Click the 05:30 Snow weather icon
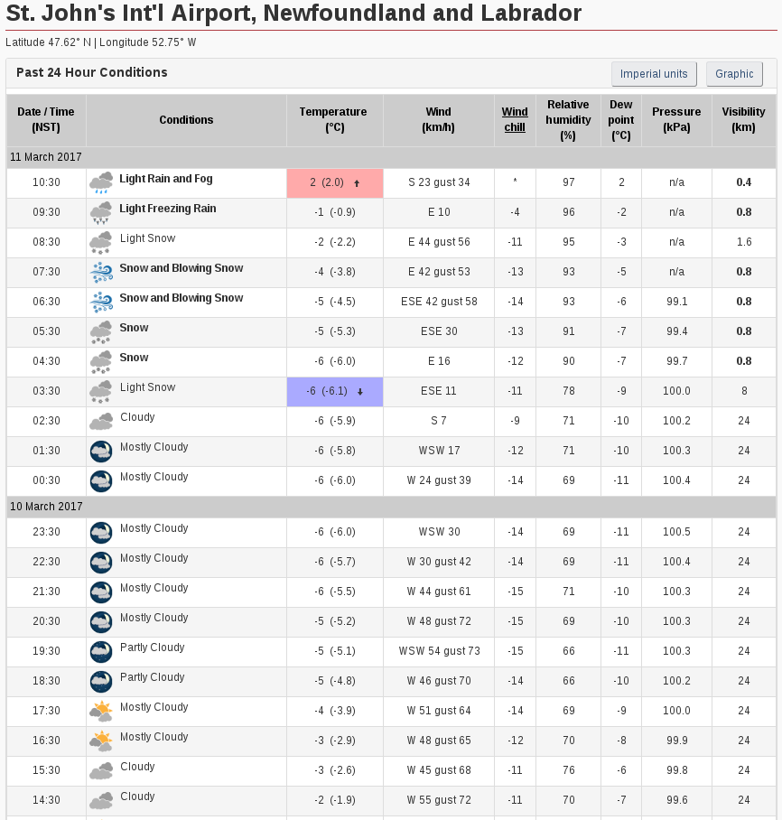This screenshot has width=782, height=820. click(x=101, y=332)
